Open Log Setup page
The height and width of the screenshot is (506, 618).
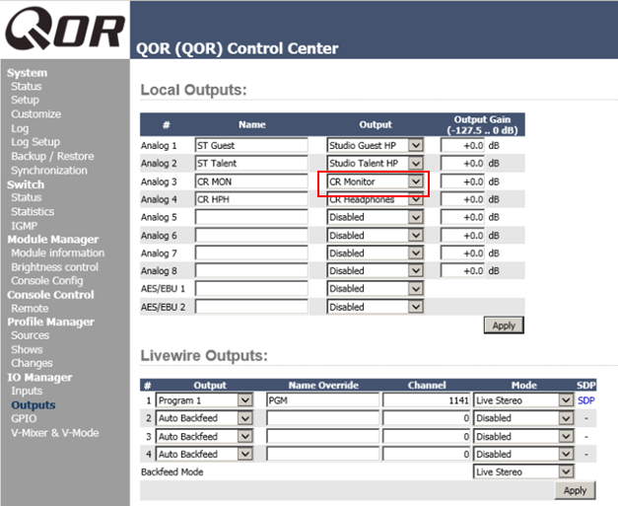[x=35, y=142]
